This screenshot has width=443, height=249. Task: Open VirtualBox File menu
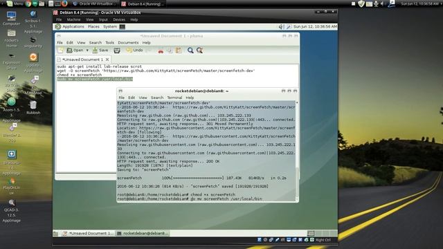click(x=59, y=19)
